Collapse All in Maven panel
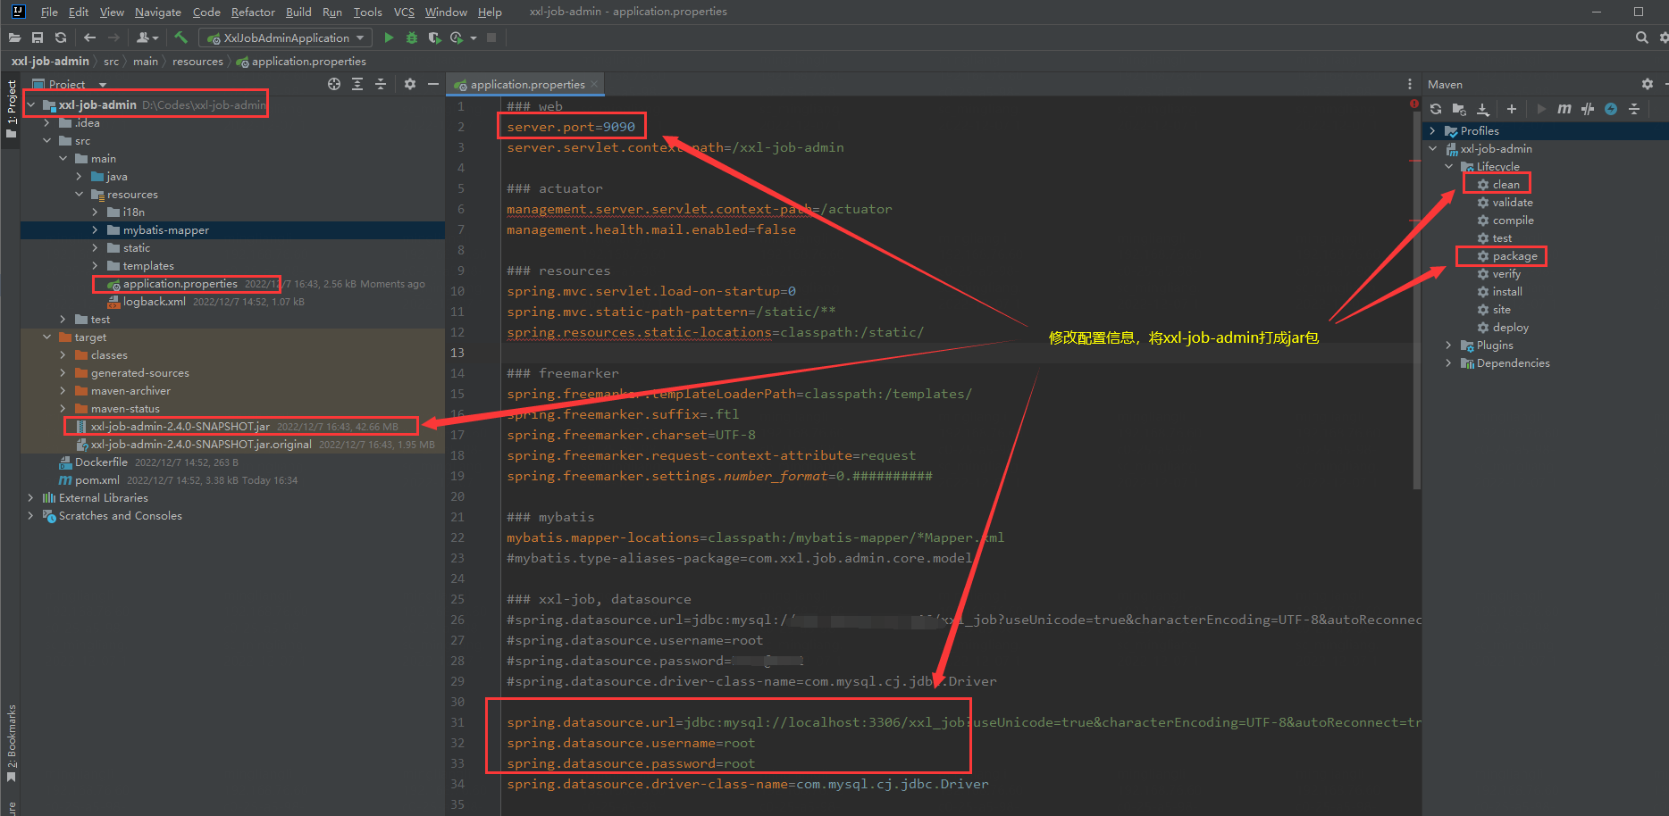This screenshot has height=816, width=1669. coord(1634,109)
